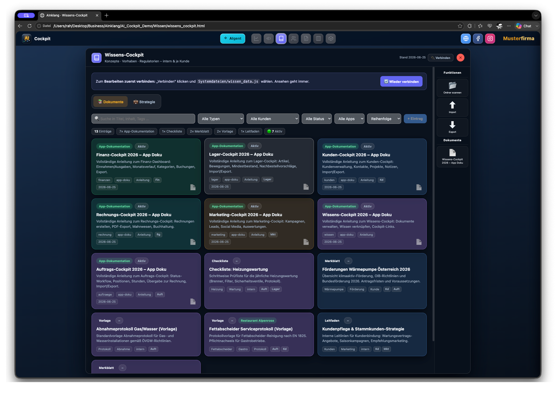Click the AI Cockpit logo

pos(26,39)
